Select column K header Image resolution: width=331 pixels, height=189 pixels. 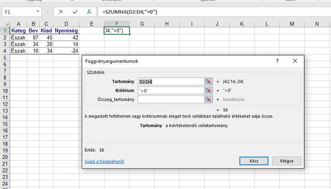pyautogui.click(x=242, y=24)
